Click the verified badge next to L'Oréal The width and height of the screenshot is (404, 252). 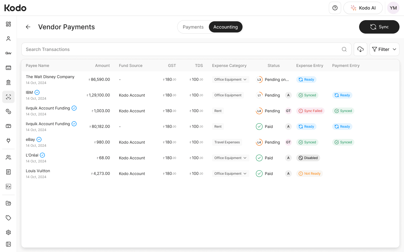pos(42,155)
